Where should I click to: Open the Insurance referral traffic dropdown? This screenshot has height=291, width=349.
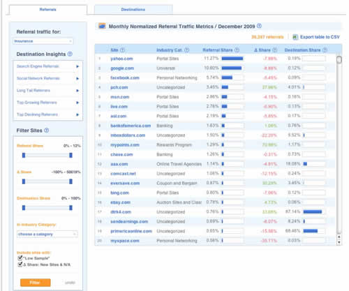(43, 41)
